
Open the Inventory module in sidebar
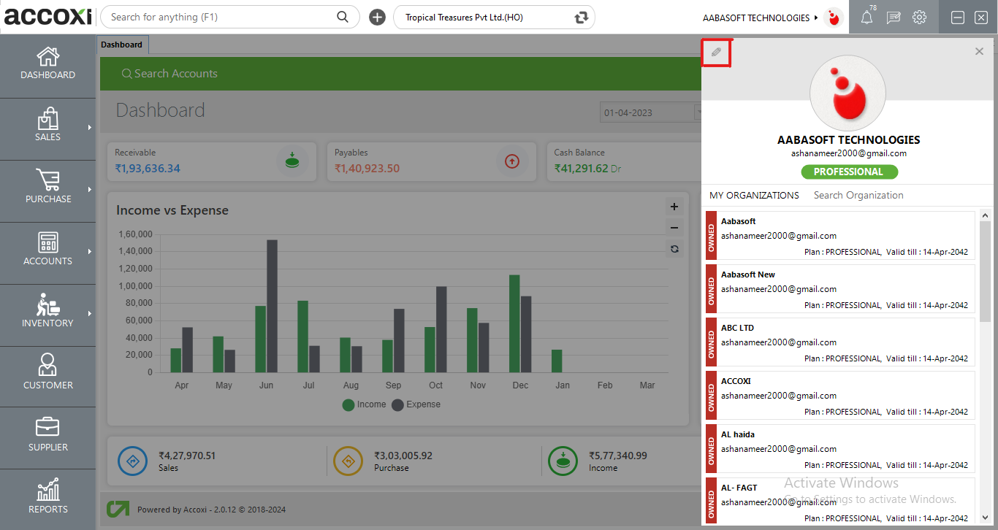coord(47,315)
